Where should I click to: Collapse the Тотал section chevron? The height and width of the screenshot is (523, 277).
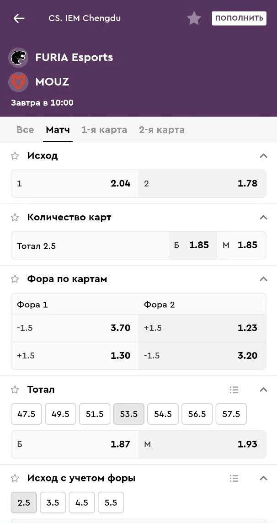point(263,390)
